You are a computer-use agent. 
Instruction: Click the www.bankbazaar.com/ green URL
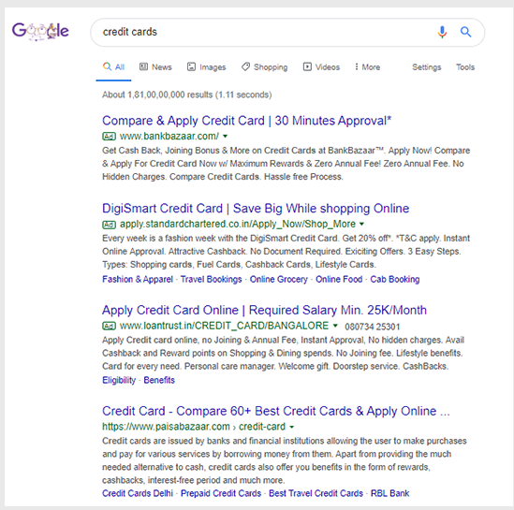coord(169,137)
